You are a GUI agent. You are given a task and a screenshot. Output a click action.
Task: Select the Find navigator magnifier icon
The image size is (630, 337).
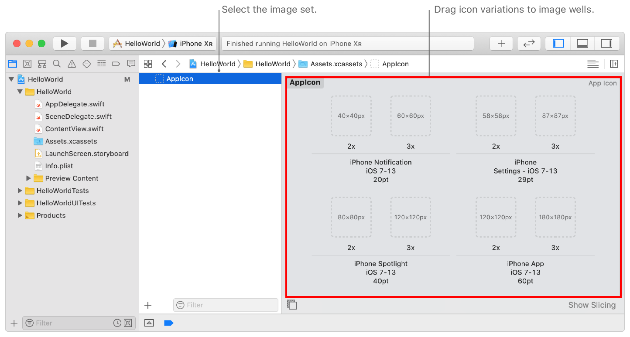(57, 64)
